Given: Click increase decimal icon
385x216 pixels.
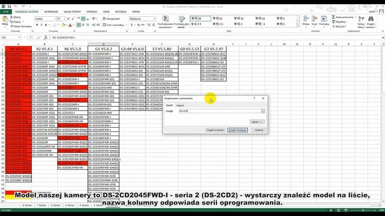Looking at the screenshot, I should (x=149, y=25).
